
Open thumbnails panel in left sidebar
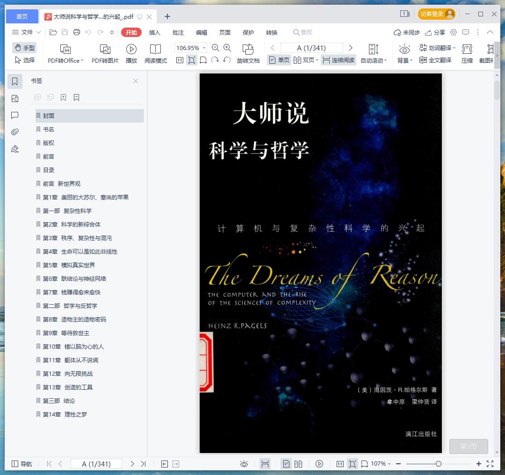(x=15, y=99)
